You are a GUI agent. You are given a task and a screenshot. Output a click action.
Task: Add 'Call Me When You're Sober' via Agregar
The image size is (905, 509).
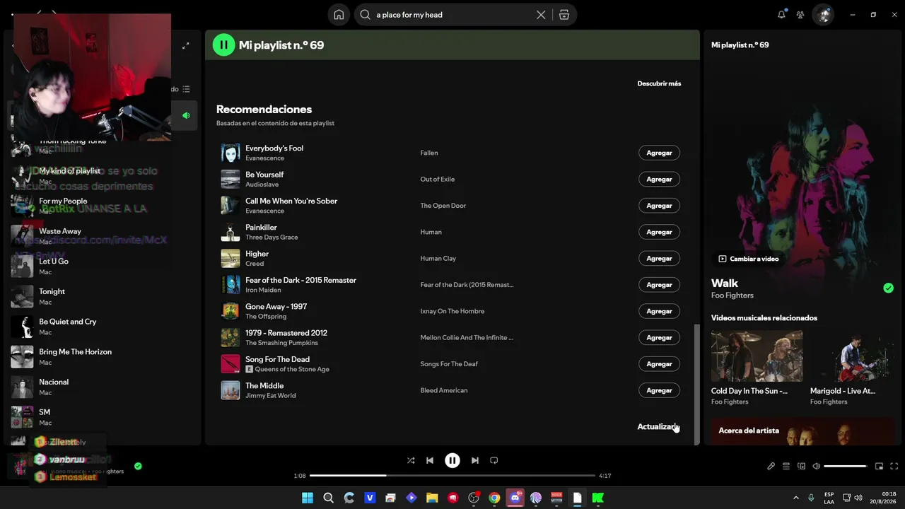click(659, 206)
